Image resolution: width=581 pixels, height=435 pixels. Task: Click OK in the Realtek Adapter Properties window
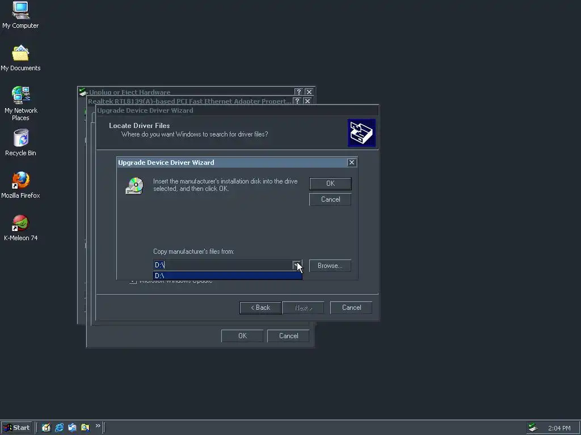(242, 336)
